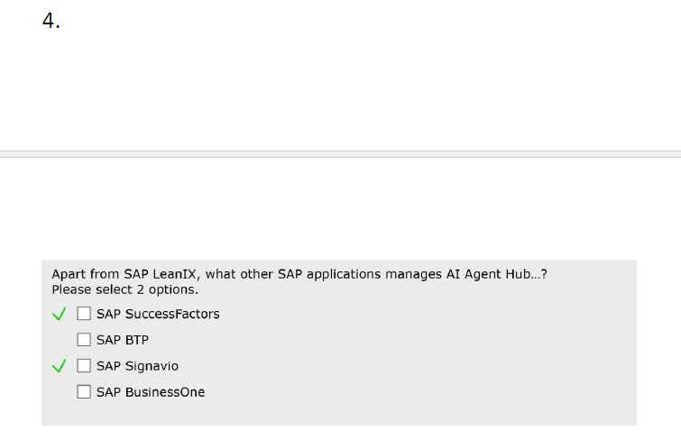Click empty gray panel area below SAP BusinessOne
This screenshot has width=681, height=440.
click(338, 413)
